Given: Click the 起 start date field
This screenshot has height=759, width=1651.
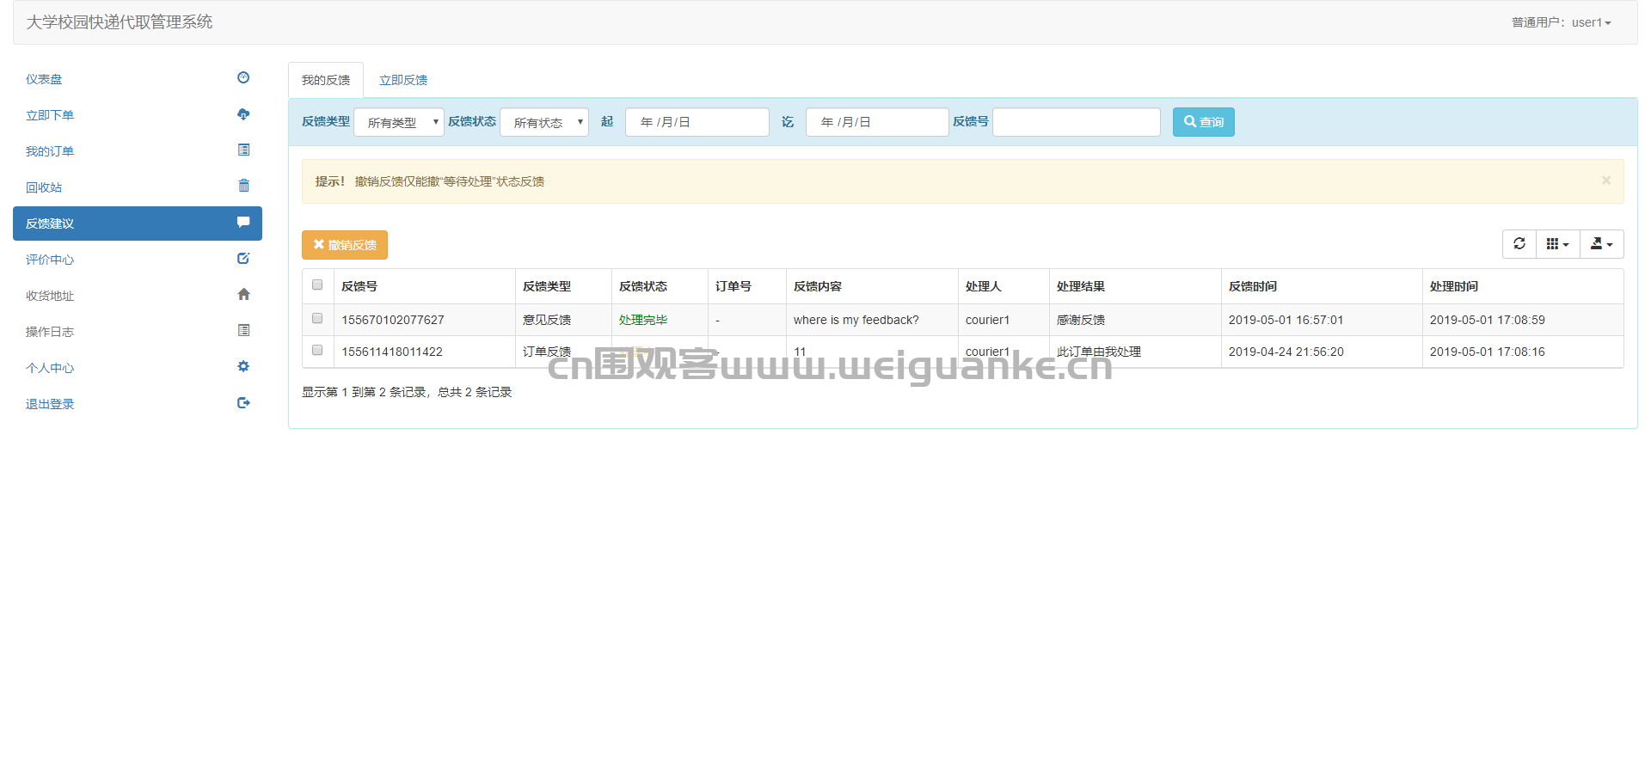Looking at the screenshot, I should point(697,122).
